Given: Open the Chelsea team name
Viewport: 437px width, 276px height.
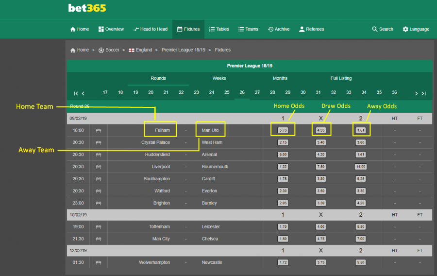Looking at the screenshot, I should click(x=210, y=239).
